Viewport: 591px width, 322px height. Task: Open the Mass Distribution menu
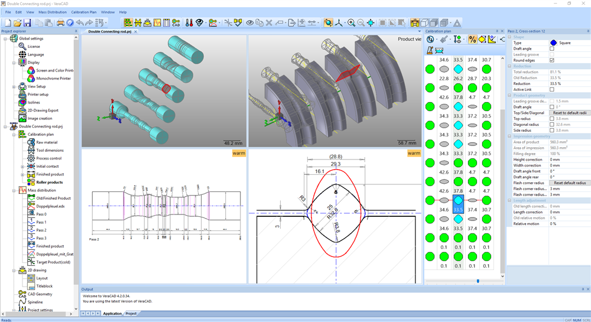click(x=53, y=12)
